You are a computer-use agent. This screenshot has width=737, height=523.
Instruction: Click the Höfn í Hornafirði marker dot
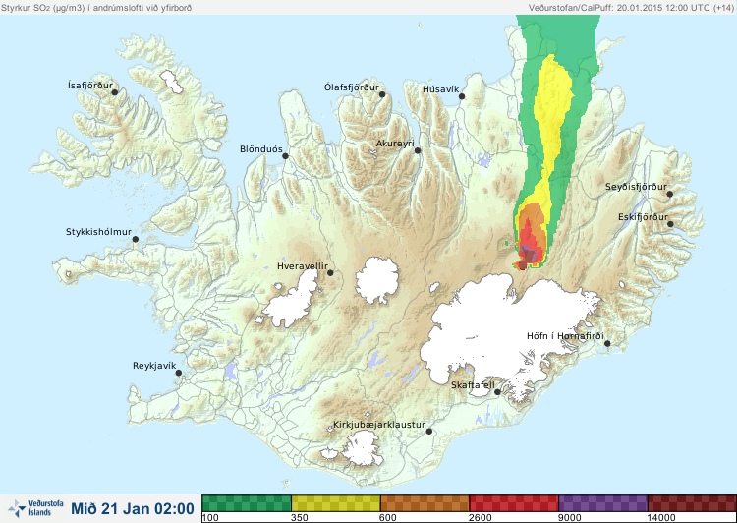607,344
